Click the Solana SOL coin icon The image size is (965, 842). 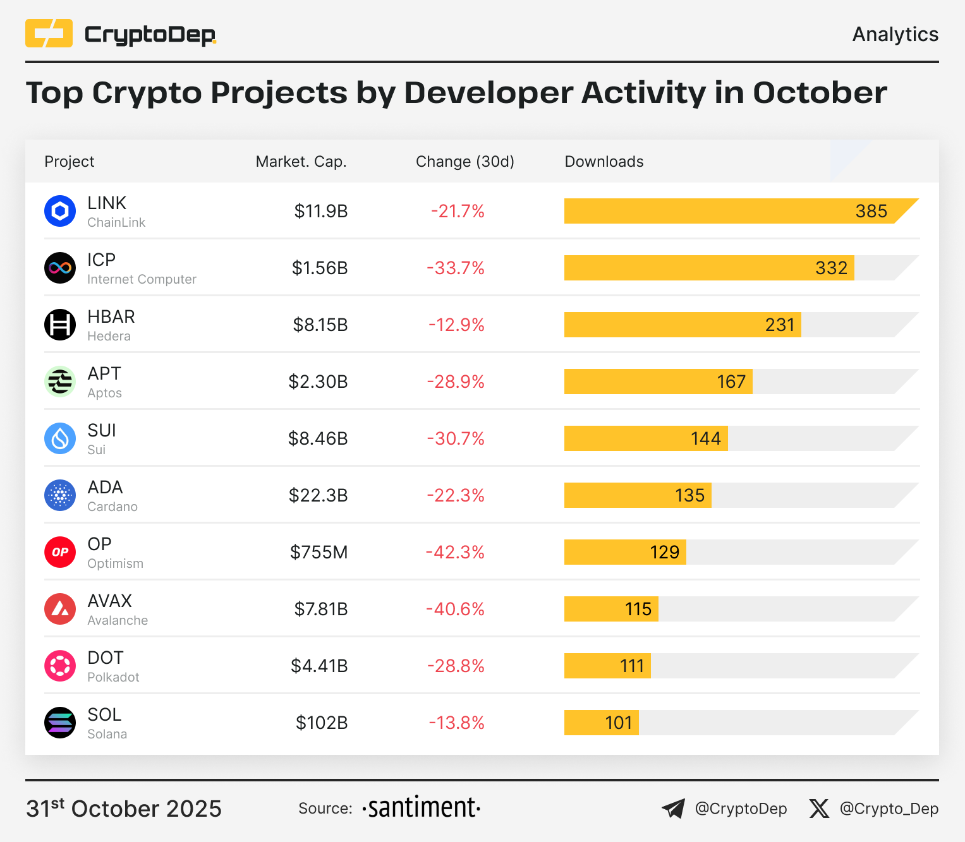click(60, 723)
